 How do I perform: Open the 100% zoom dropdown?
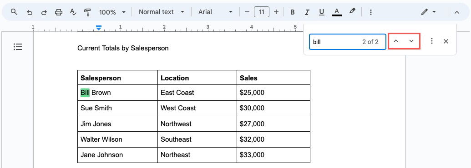point(112,12)
